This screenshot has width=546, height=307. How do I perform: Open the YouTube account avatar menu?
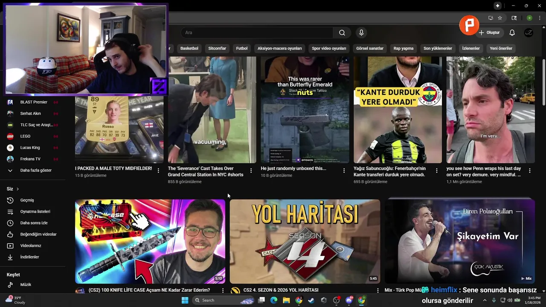click(x=529, y=32)
